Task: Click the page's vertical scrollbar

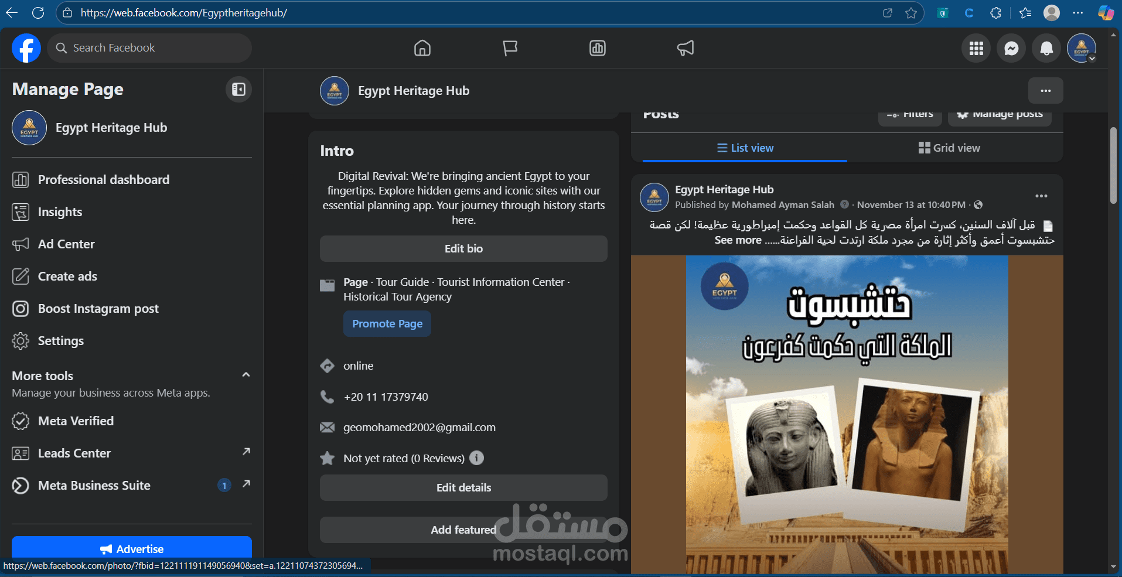Action: click(x=1113, y=166)
